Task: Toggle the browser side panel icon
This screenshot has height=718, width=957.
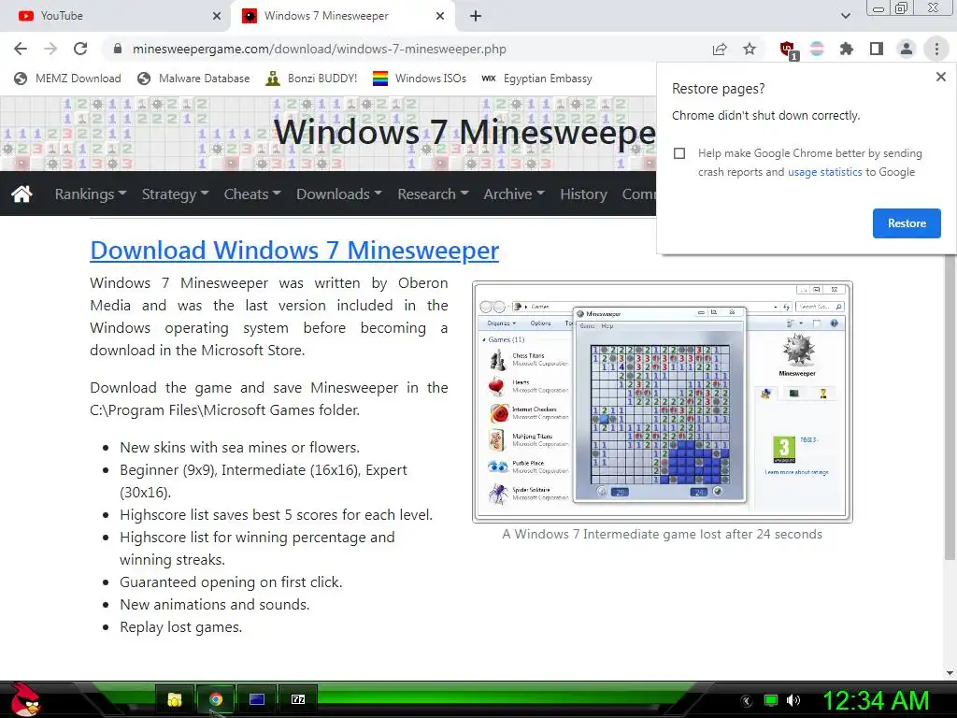Action: 877,49
